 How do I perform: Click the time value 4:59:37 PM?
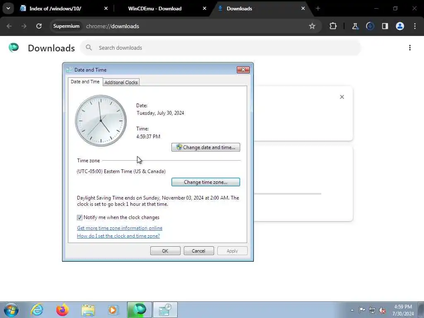point(148,136)
